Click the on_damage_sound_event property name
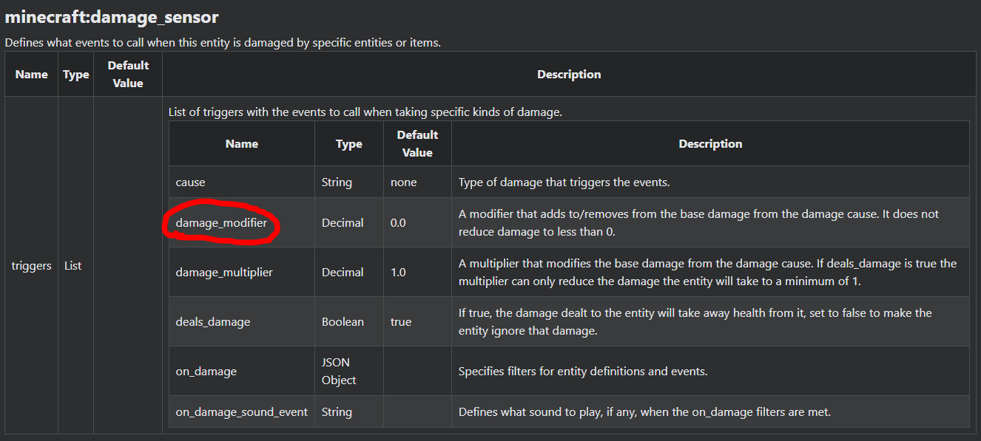Image resolution: width=981 pixels, height=441 pixels. [x=242, y=411]
